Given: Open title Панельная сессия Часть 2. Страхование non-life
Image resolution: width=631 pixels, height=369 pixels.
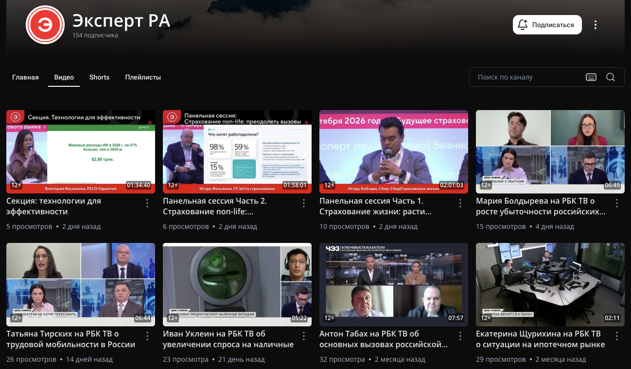Looking at the screenshot, I should click(x=215, y=206).
